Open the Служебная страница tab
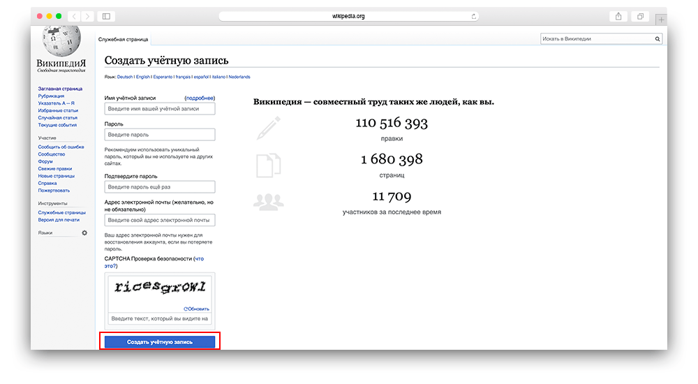Image resolution: width=698 pixels, height=384 pixels. 124,40
